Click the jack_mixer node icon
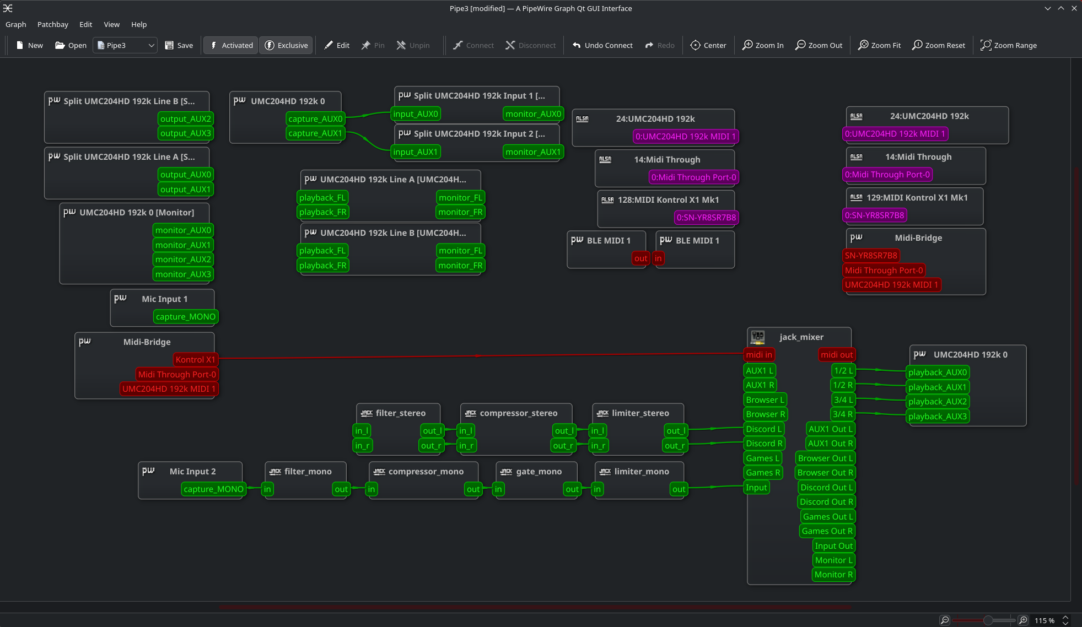The width and height of the screenshot is (1082, 627). pyautogui.click(x=758, y=337)
